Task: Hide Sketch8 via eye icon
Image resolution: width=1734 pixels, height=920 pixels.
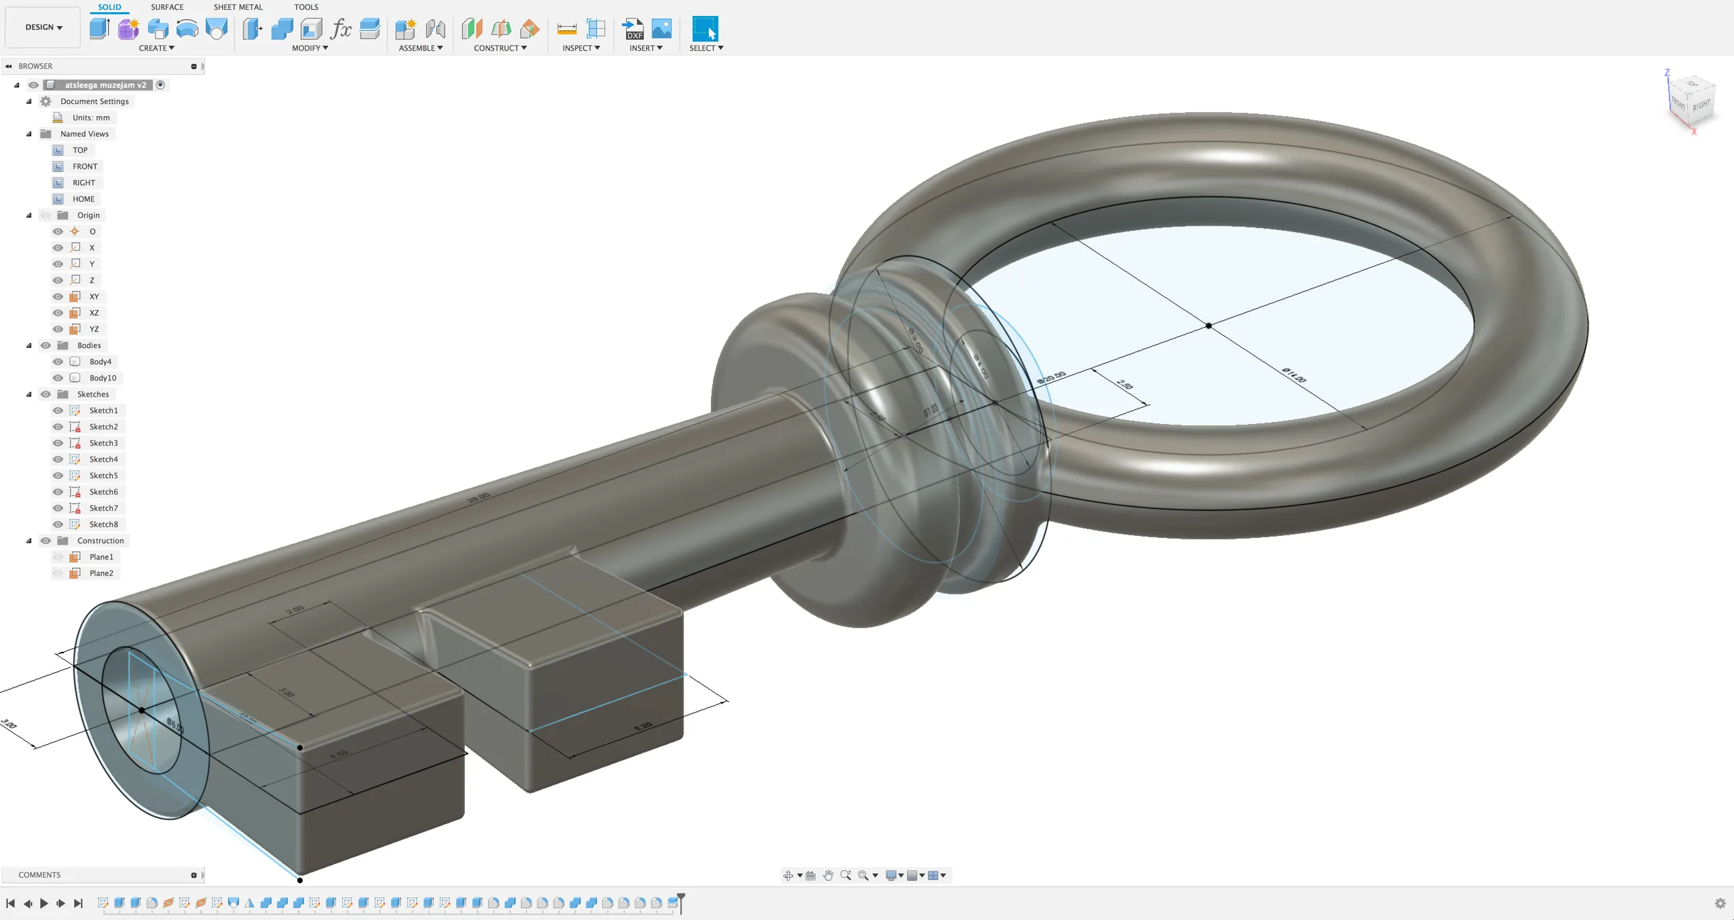Action: point(58,524)
